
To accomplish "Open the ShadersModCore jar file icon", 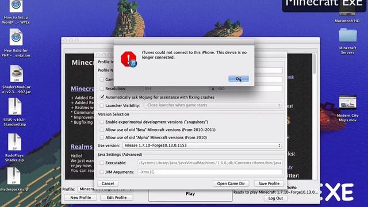I will (16, 74).
